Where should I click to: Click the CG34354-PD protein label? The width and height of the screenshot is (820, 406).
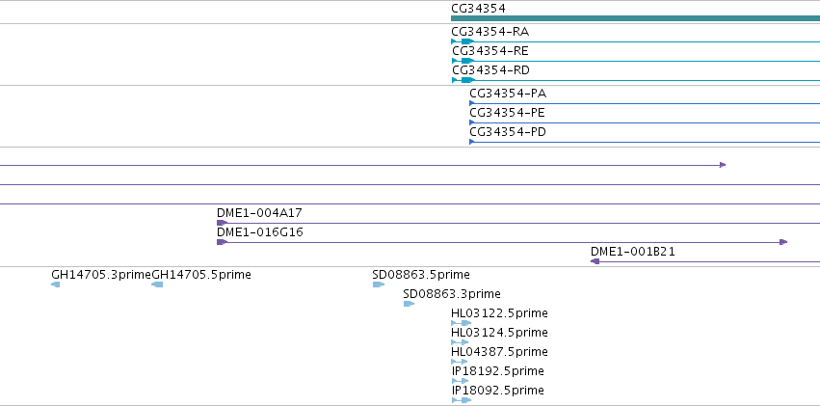point(508,132)
